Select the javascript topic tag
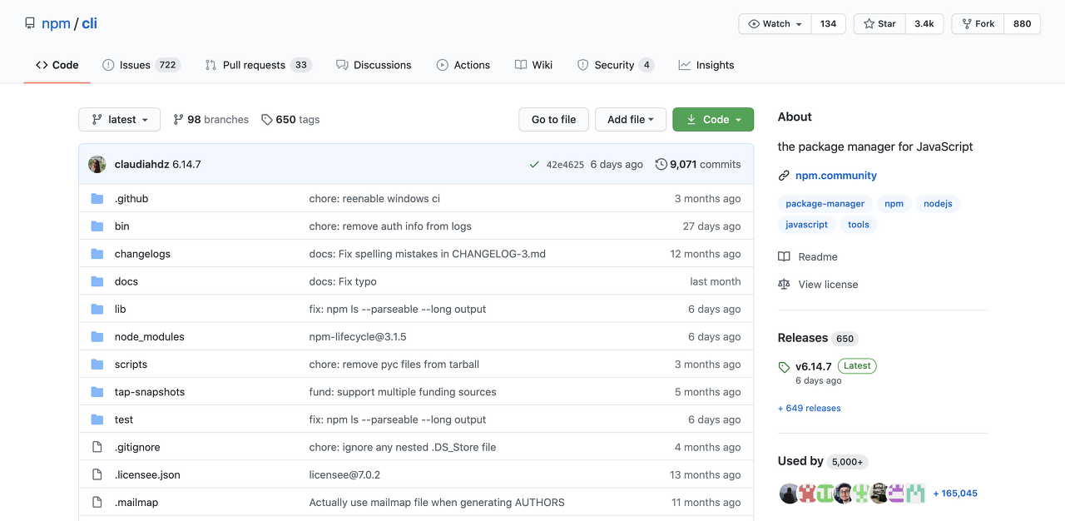The image size is (1065, 521). (x=807, y=225)
